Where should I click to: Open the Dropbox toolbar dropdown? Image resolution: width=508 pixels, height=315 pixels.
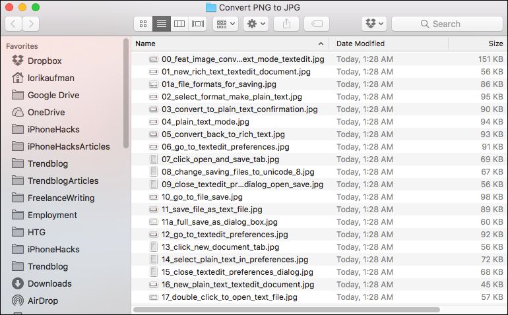(x=373, y=24)
